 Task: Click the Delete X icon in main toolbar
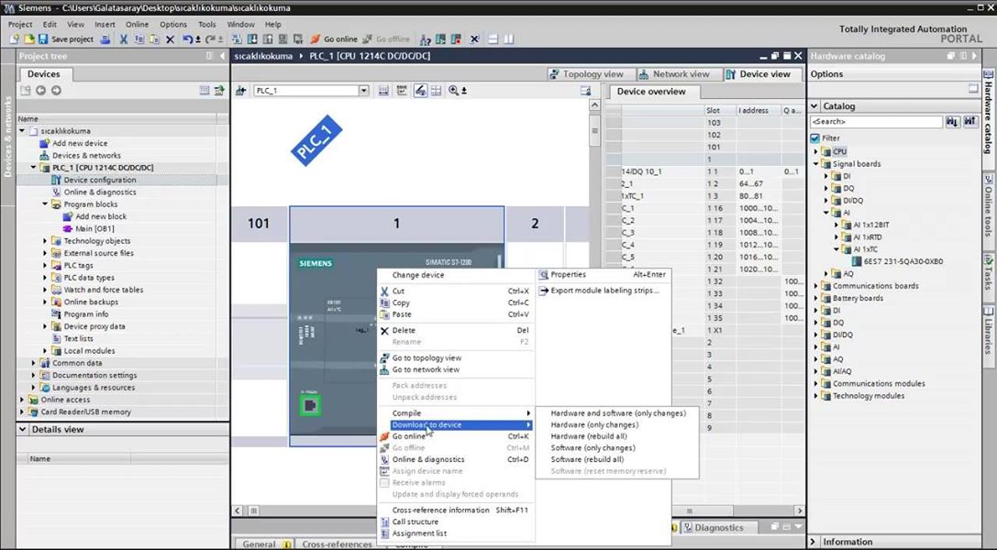coord(170,39)
